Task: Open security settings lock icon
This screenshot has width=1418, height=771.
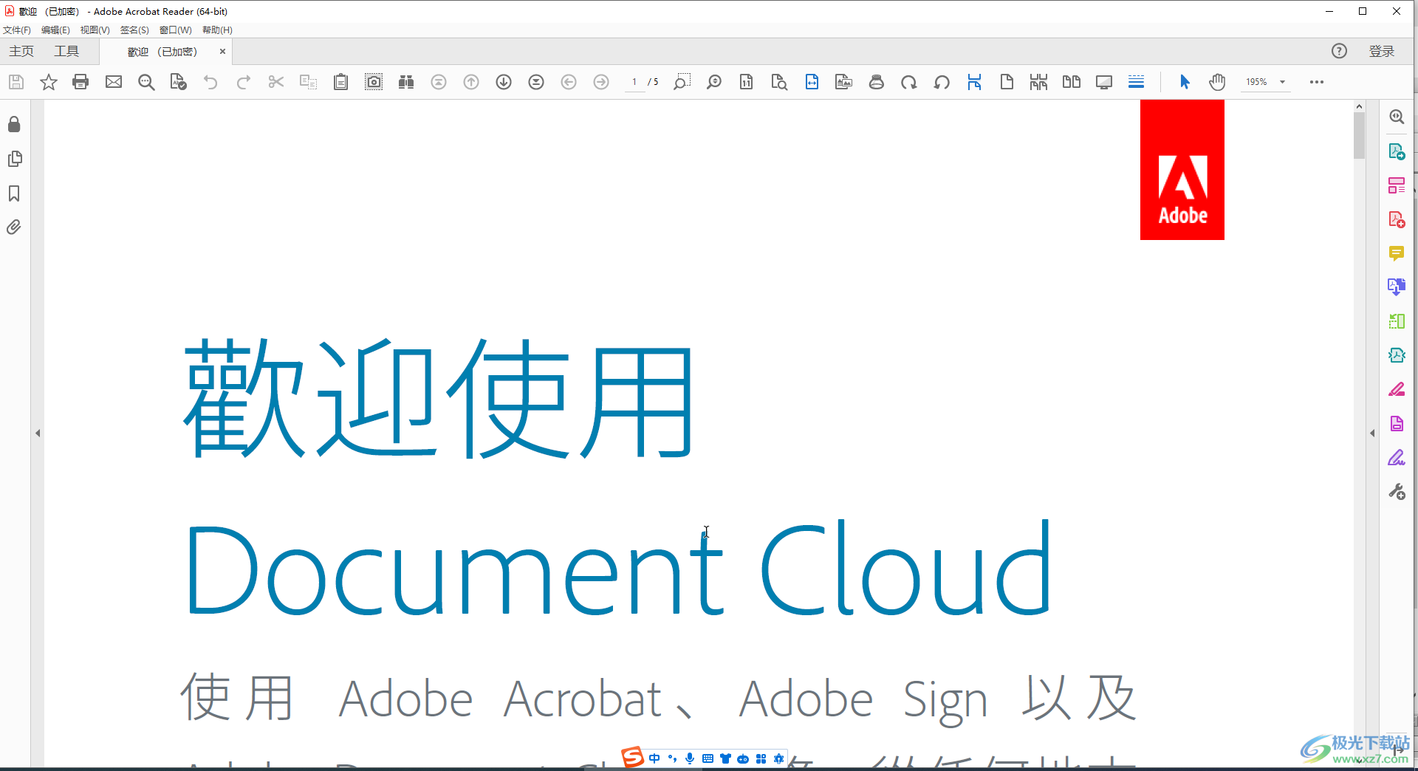Action: [x=14, y=124]
